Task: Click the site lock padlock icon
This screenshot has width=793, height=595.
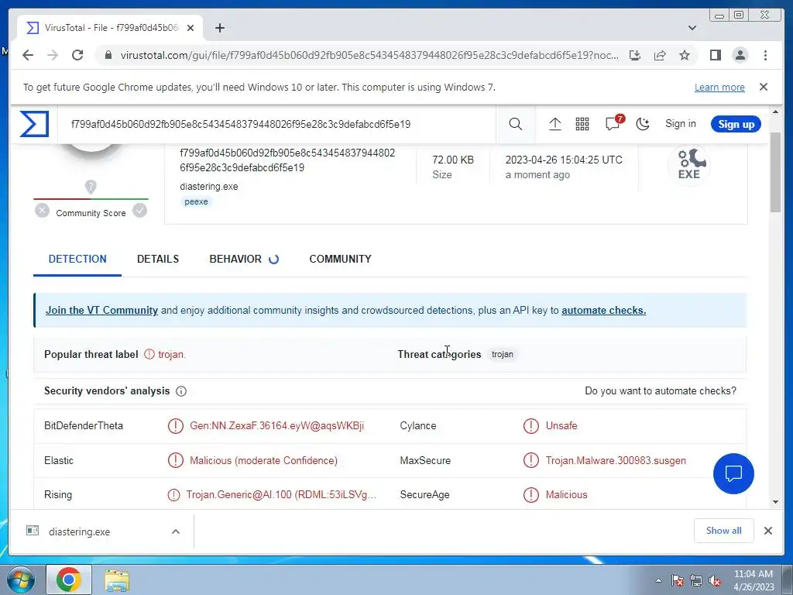Action: (108, 55)
